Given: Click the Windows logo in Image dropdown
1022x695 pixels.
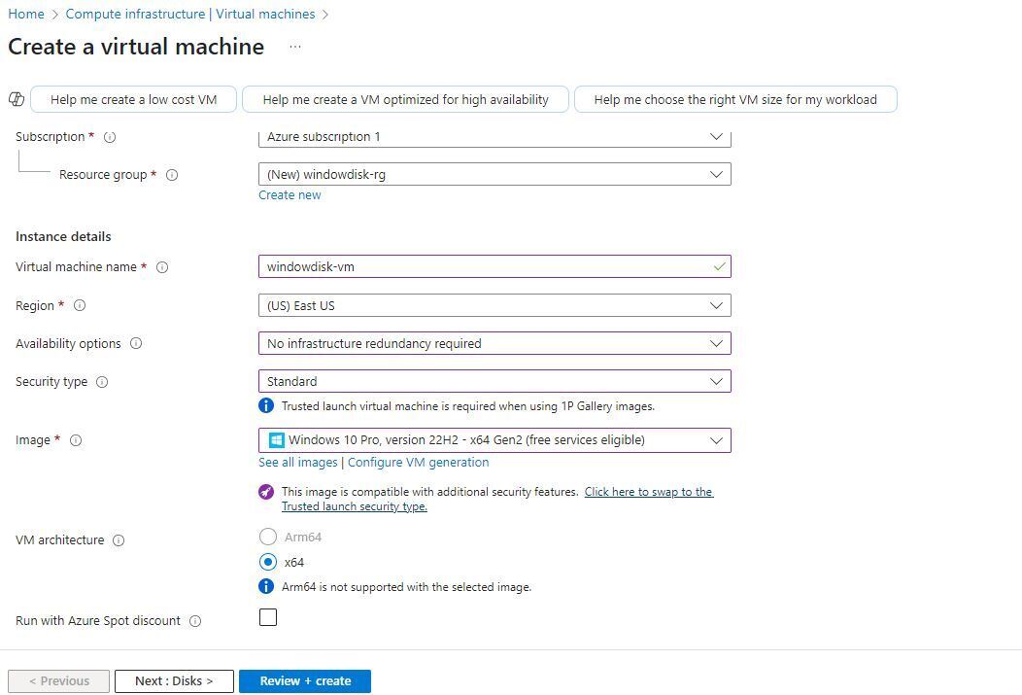Looking at the screenshot, I should (276, 440).
